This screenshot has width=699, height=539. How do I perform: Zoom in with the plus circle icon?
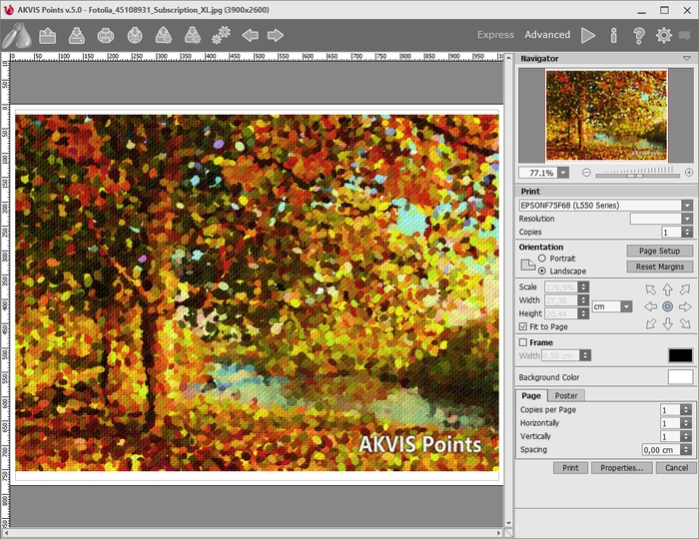click(689, 173)
